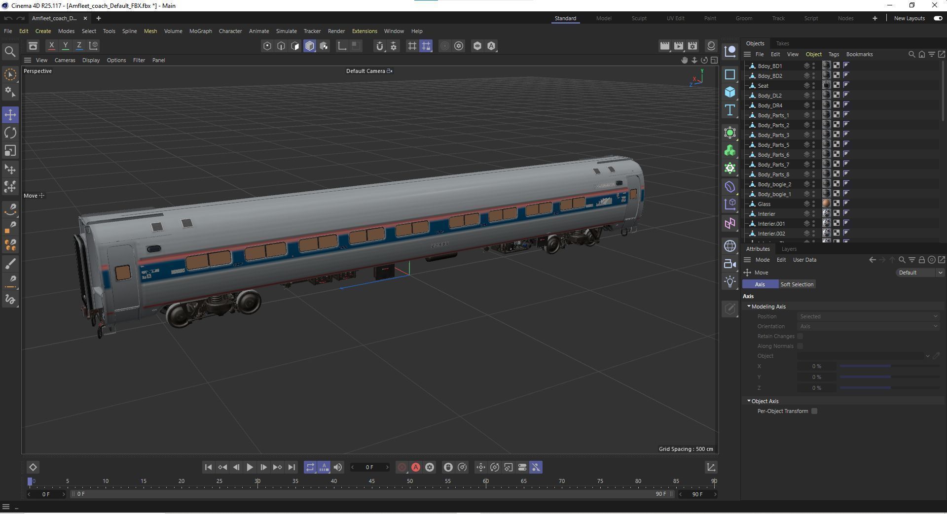Enable Per-Object Transform checkbox
The width and height of the screenshot is (947, 514).
click(814, 411)
